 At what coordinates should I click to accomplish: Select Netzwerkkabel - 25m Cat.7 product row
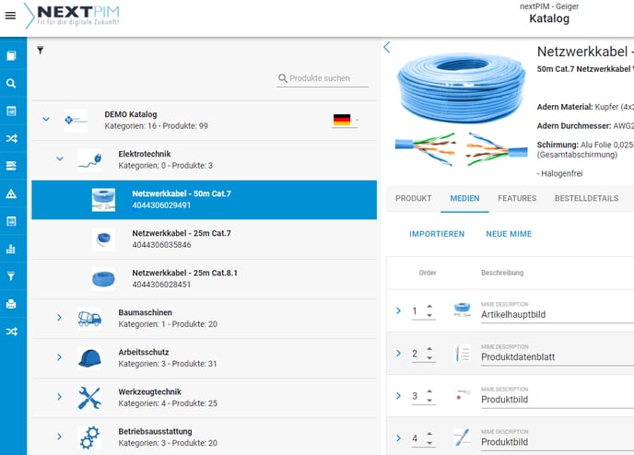205,239
